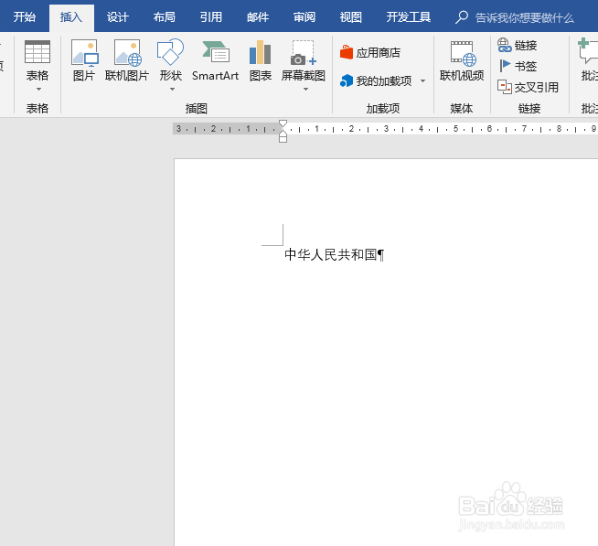Click the first line indent marker on ruler

(283, 123)
